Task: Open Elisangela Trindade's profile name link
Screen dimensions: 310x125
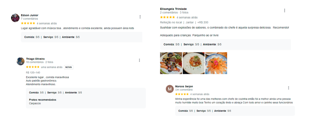Action: [x=173, y=9]
